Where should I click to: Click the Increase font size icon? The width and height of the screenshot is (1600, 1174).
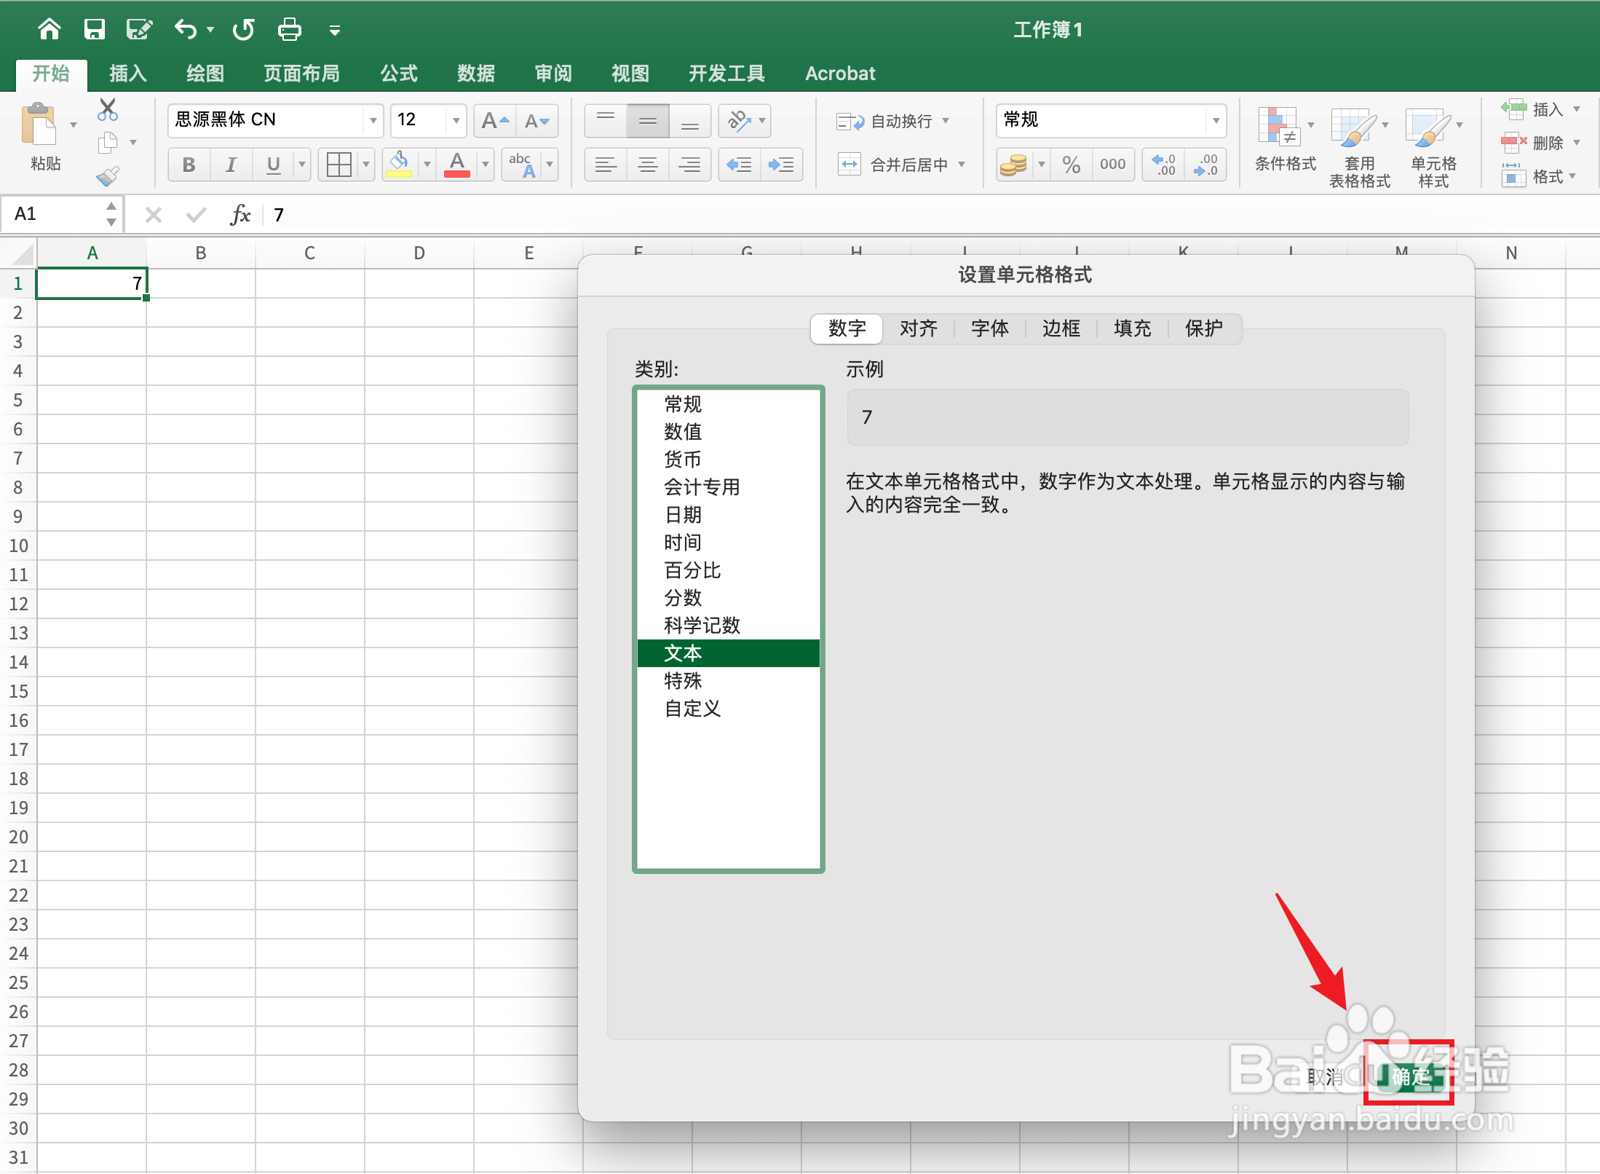495,121
